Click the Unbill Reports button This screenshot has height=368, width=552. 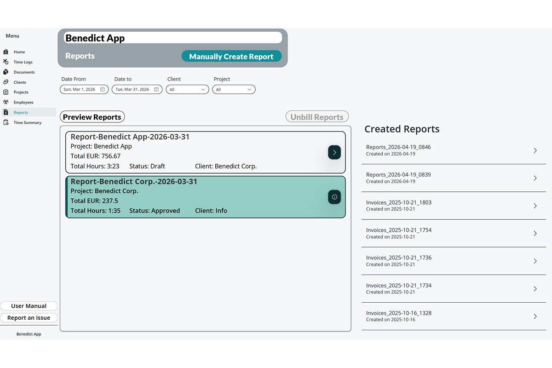[x=317, y=117]
